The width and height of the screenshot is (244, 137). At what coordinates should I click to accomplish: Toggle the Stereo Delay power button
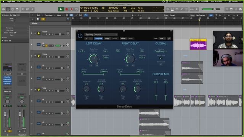coord(80,36)
